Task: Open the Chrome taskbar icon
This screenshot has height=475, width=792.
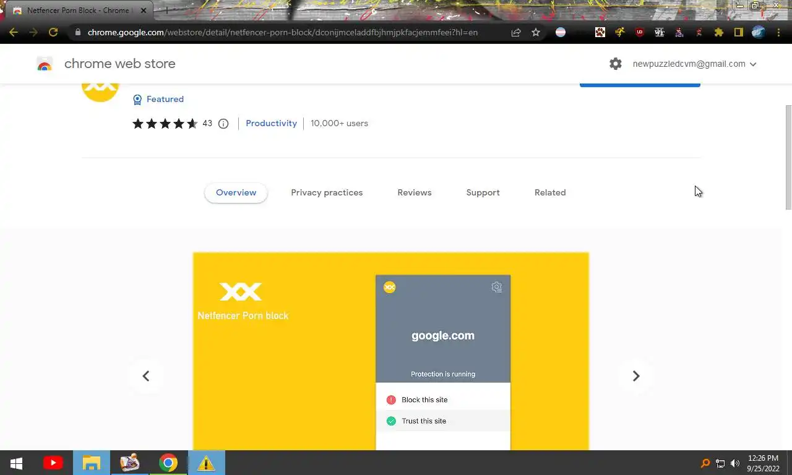Action: coord(168,463)
